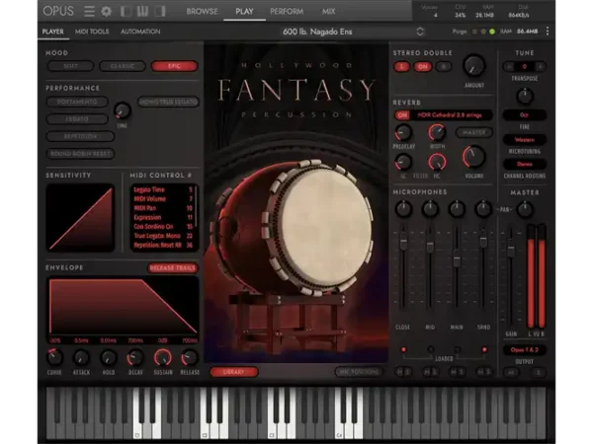The height and width of the screenshot is (444, 593).
Task: Click the reverb VOLUME knob
Action: pos(473,157)
